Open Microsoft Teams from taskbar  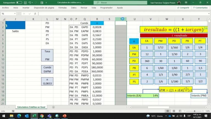tap(49, 116)
